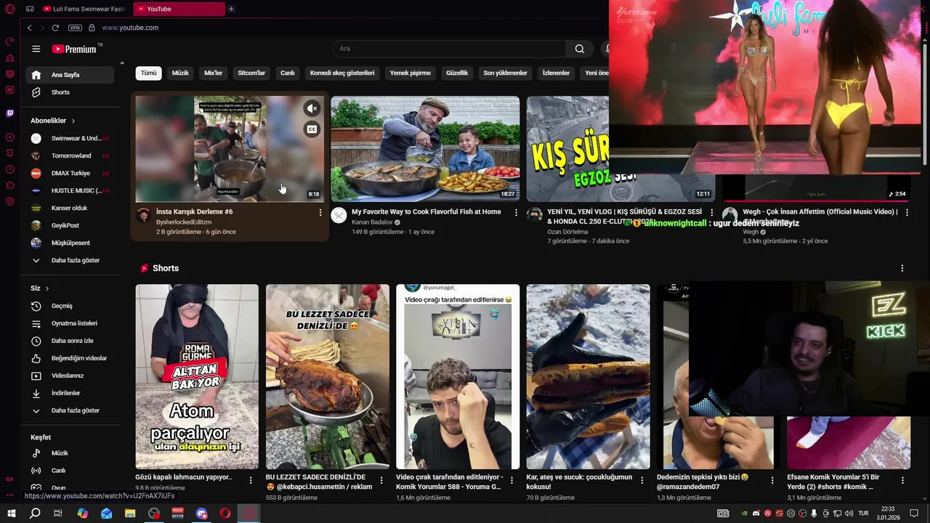Select the Mix'ler filter chip

pos(214,73)
